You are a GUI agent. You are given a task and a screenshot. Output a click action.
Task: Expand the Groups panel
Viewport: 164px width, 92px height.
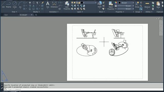click(139, 12)
